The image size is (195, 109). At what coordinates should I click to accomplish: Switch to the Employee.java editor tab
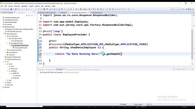coord(97,13)
